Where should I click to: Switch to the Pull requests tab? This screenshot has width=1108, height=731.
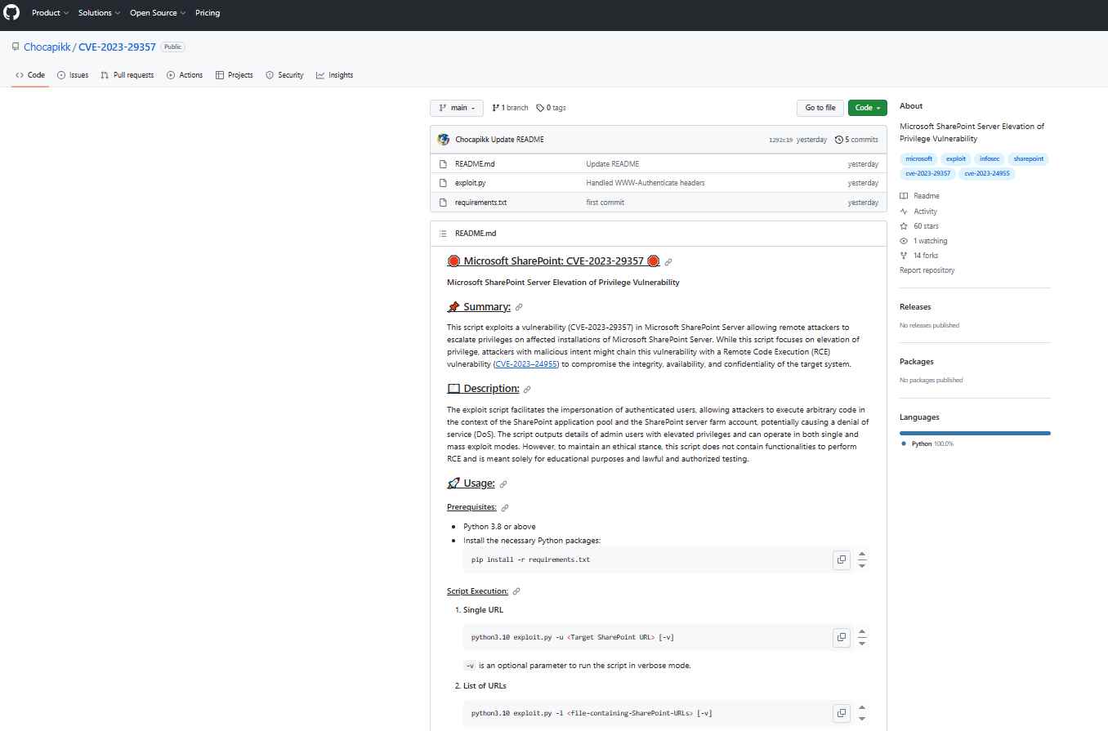127,75
